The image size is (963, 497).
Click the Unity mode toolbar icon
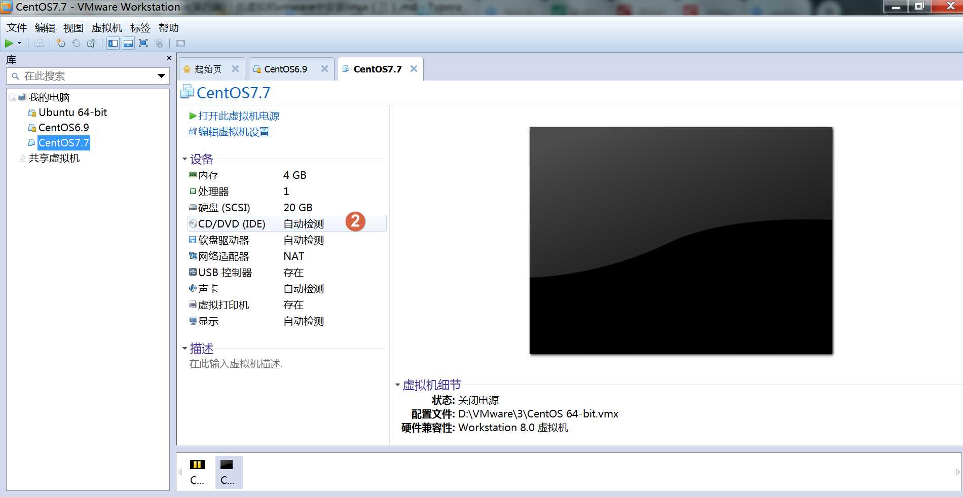tap(159, 44)
